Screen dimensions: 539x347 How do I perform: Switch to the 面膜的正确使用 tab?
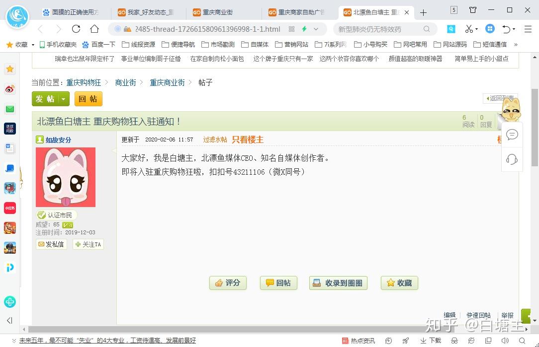[73, 12]
